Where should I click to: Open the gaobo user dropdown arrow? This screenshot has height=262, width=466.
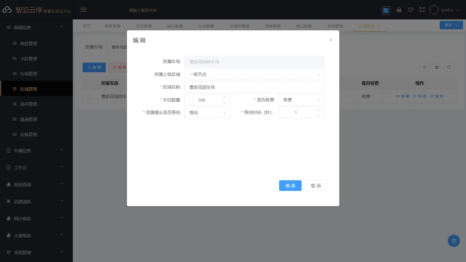click(458, 10)
